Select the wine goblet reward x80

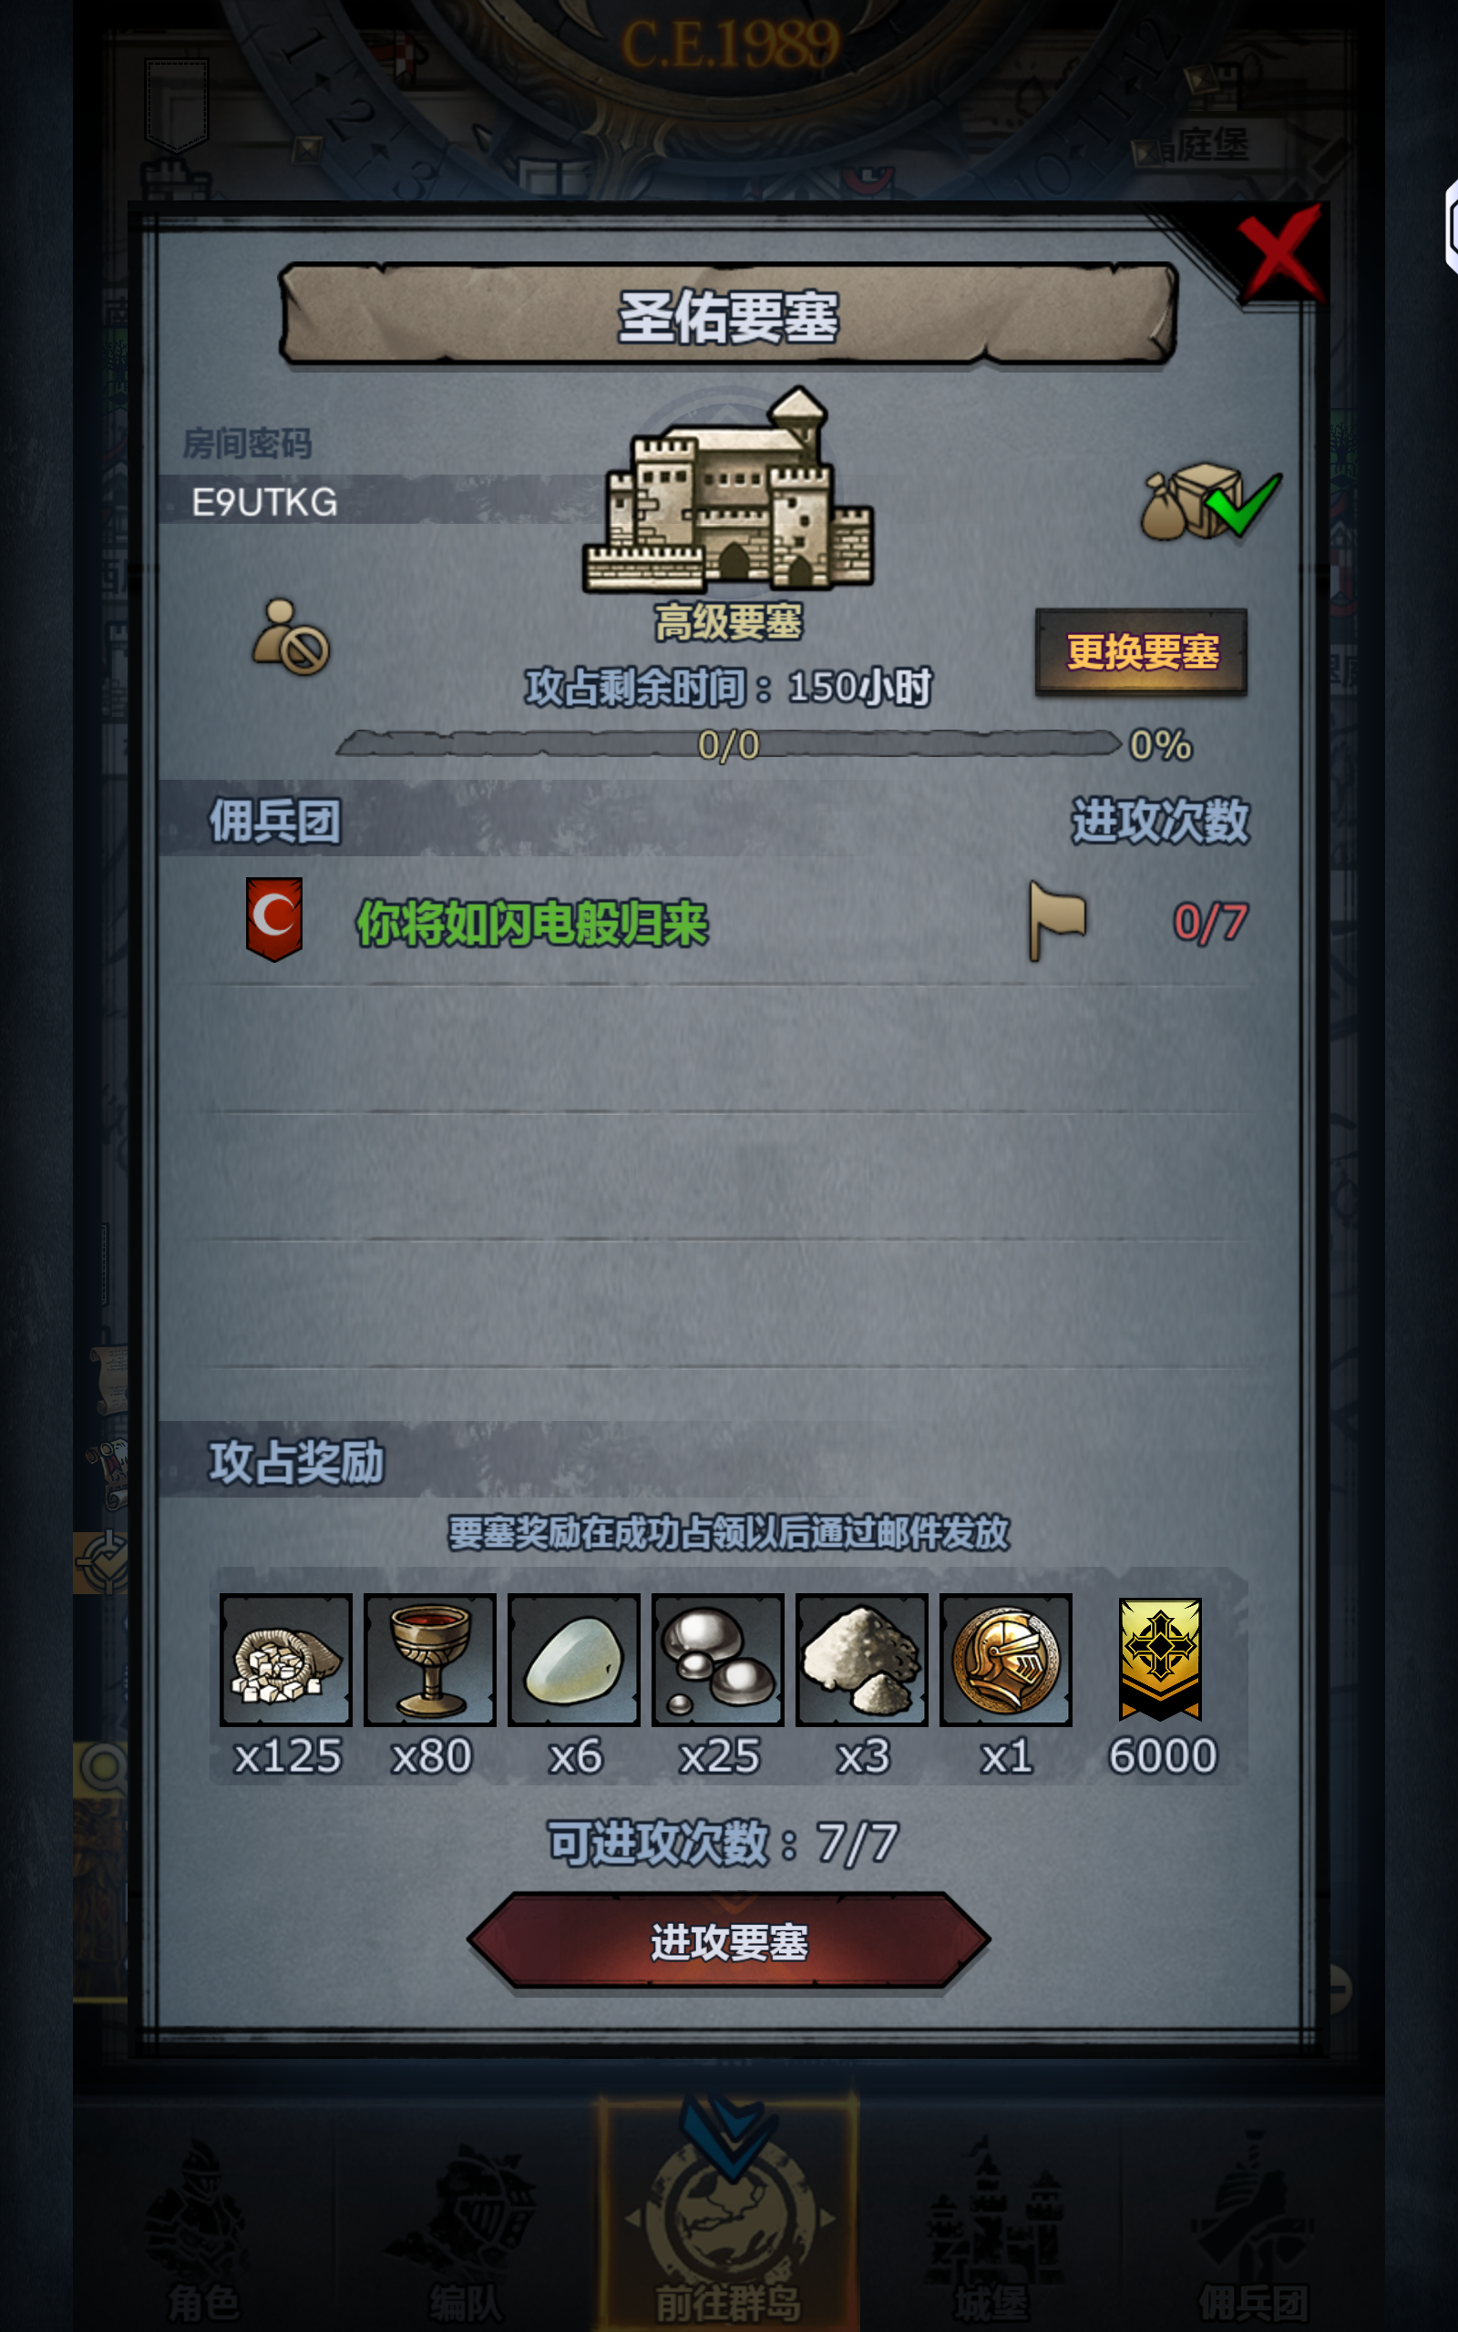point(430,1660)
